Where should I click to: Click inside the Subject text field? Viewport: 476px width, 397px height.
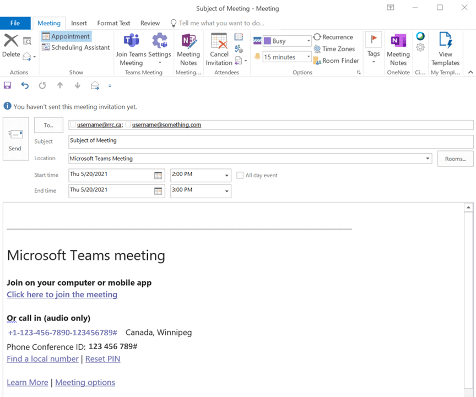[x=270, y=142]
